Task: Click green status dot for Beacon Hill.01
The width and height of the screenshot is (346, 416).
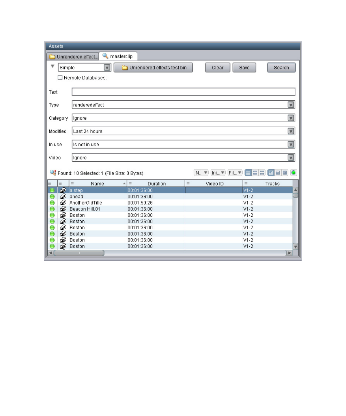Action: pos(52,209)
